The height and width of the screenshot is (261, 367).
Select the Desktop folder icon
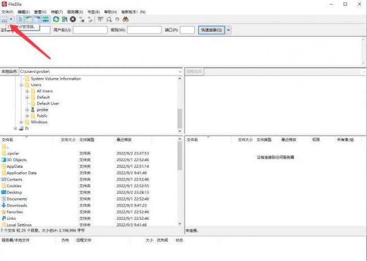pos(3,192)
